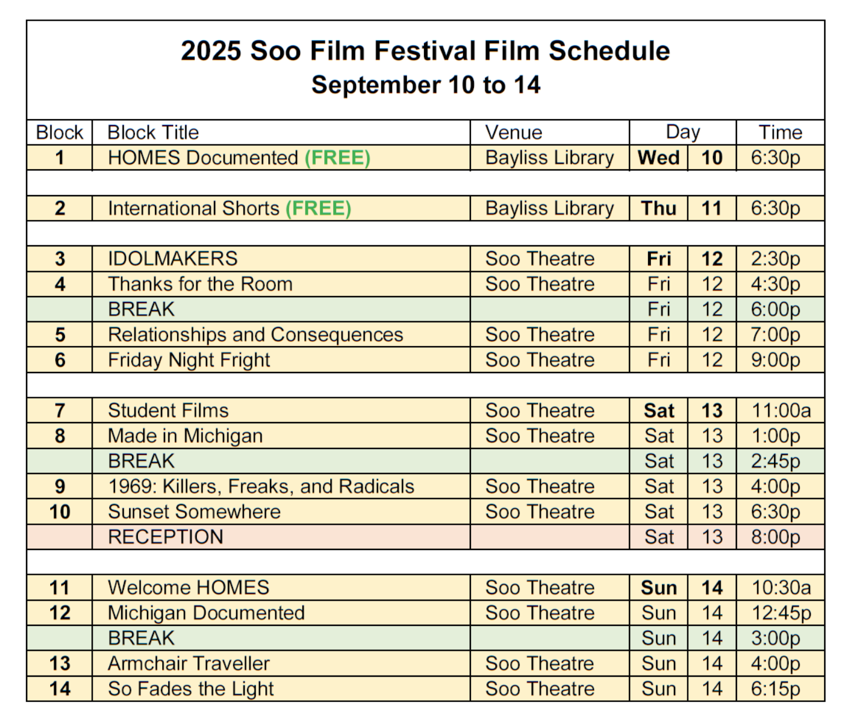This screenshot has height=728, width=846.
Task: Click the 6:15p time for So Fades the Light
Action: coord(775,689)
